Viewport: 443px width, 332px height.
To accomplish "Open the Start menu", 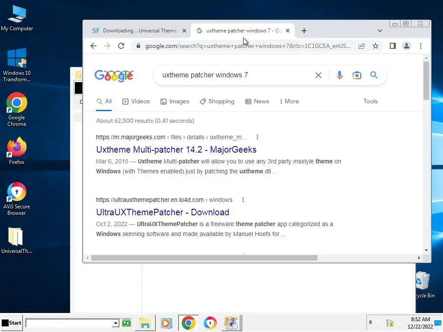I will click(12, 323).
